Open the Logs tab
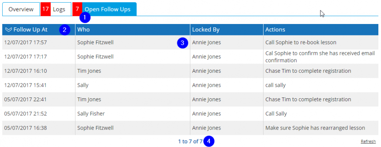Image resolution: width=381 pixels, height=147 pixels. click(56, 9)
